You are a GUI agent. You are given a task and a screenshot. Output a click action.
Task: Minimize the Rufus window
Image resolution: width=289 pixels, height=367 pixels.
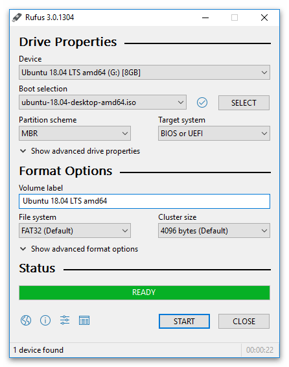(205, 18)
